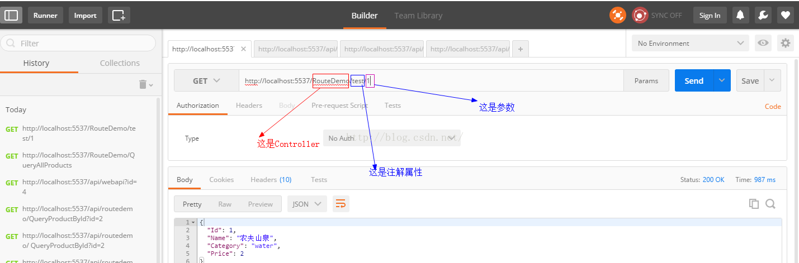
Task: Open the response Body tab
Action: pos(185,179)
